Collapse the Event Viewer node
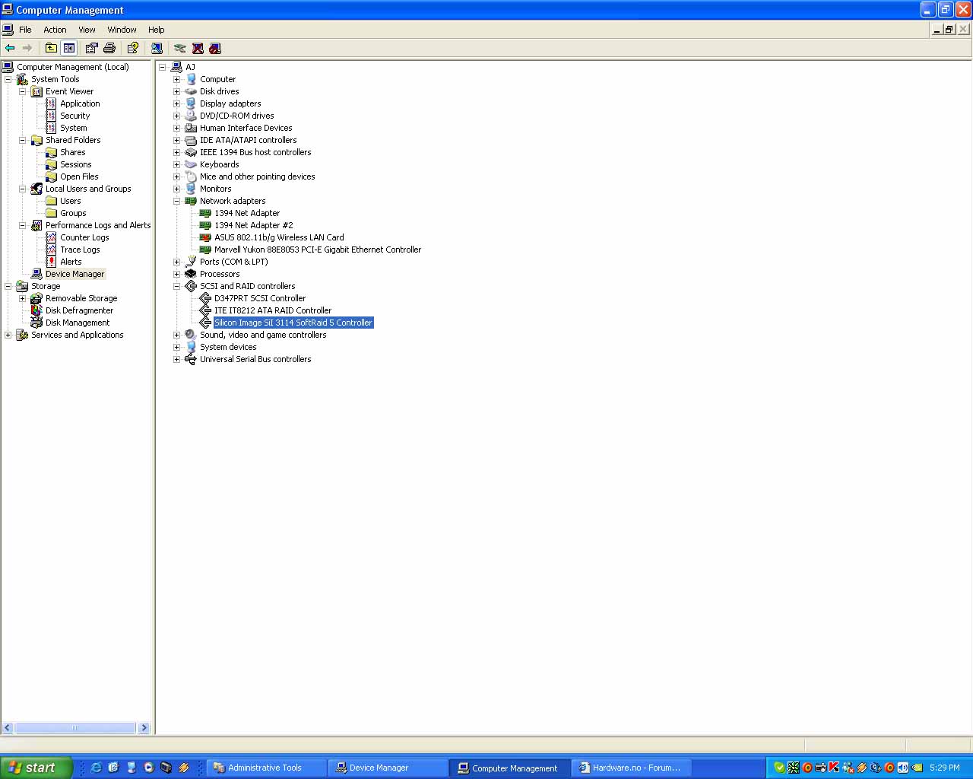 click(23, 91)
